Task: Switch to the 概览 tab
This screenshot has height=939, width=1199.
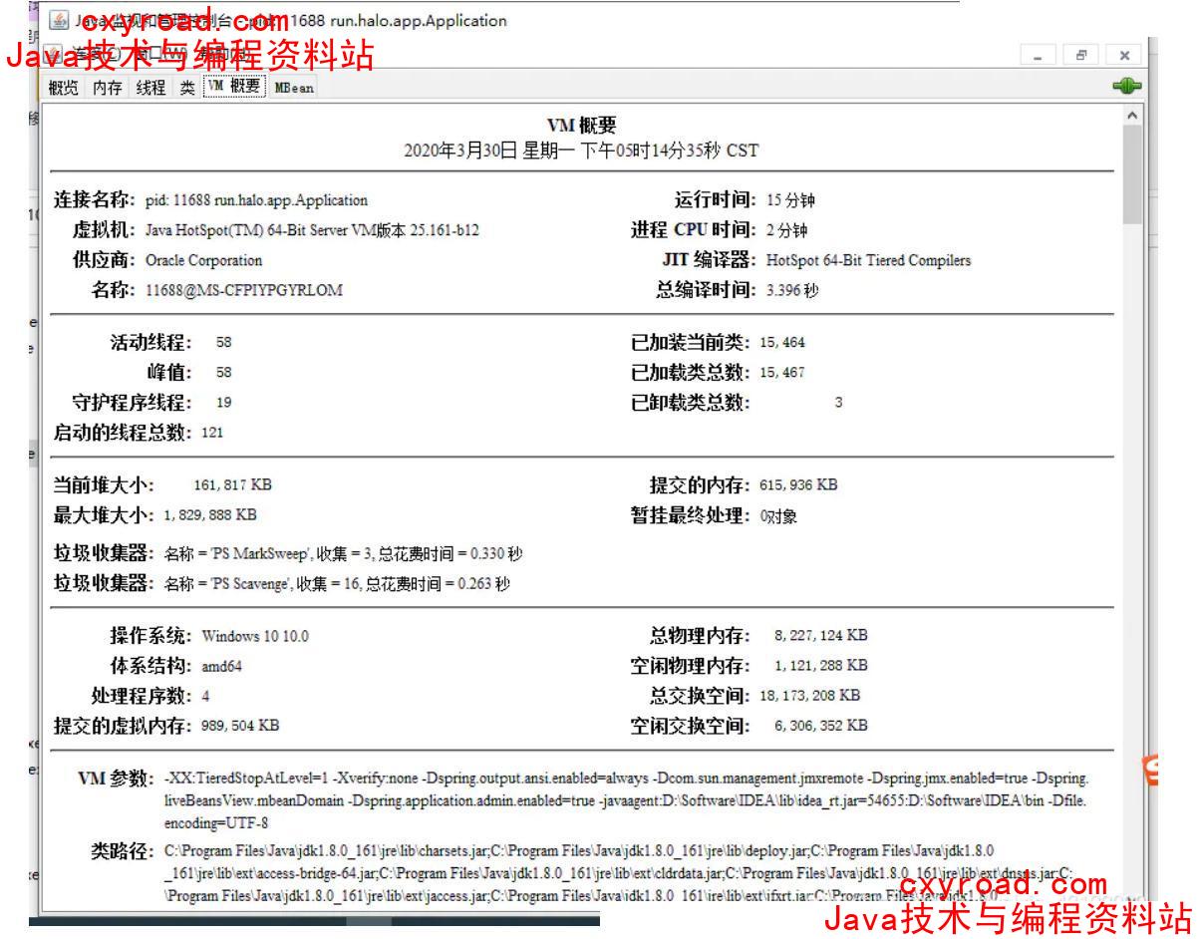Action: [x=64, y=88]
